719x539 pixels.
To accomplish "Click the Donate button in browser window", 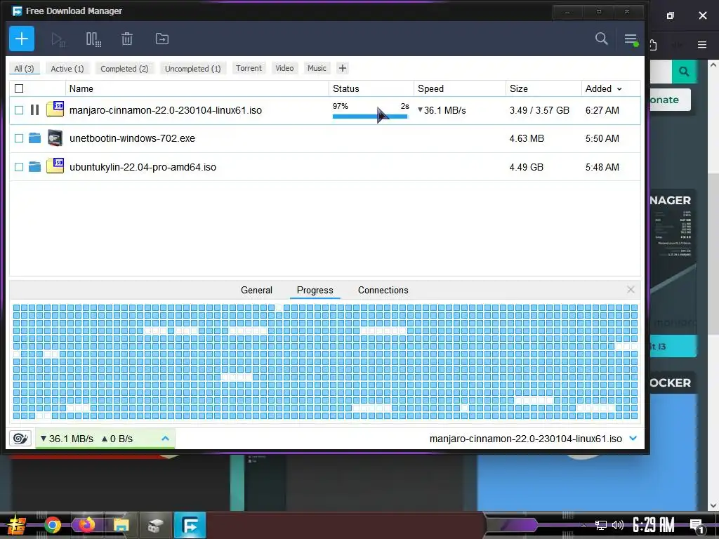I will 670,100.
